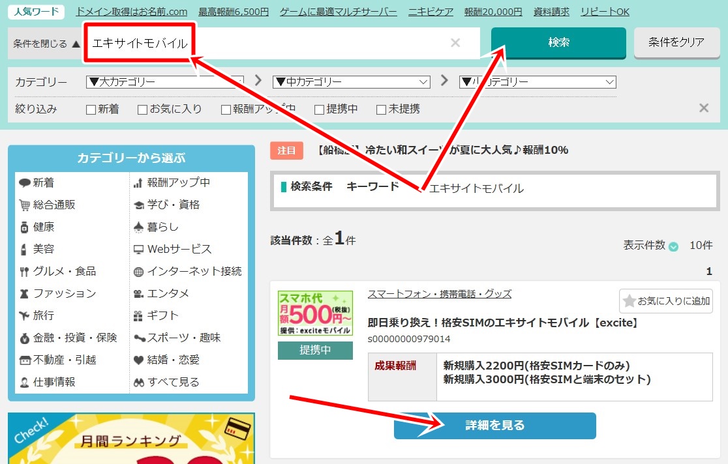Click page number 1 in pagination
The width and height of the screenshot is (728, 464).
click(709, 272)
